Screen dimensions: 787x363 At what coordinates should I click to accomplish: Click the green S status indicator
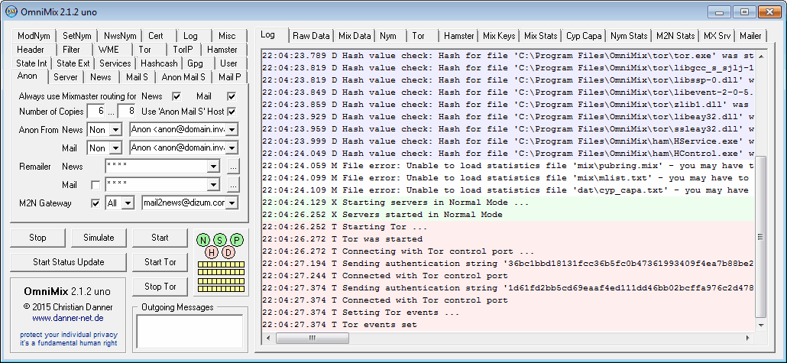pos(220,240)
